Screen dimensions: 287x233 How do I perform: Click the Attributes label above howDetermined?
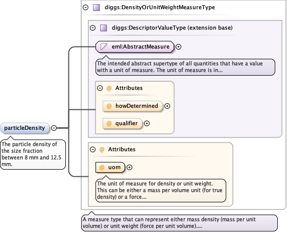[x=129, y=88]
